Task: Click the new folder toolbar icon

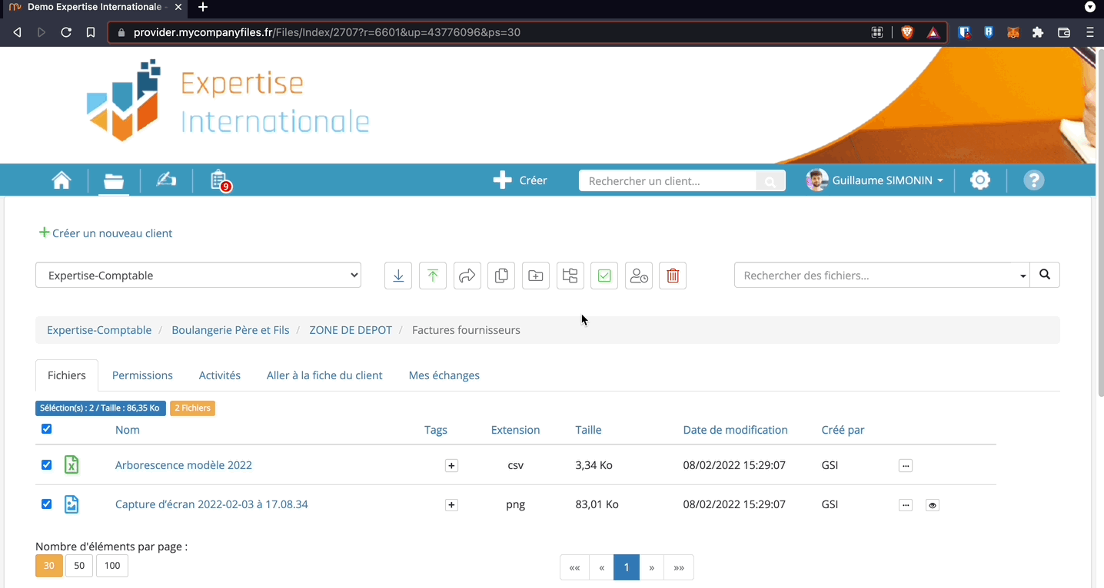Action: pos(536,276)
